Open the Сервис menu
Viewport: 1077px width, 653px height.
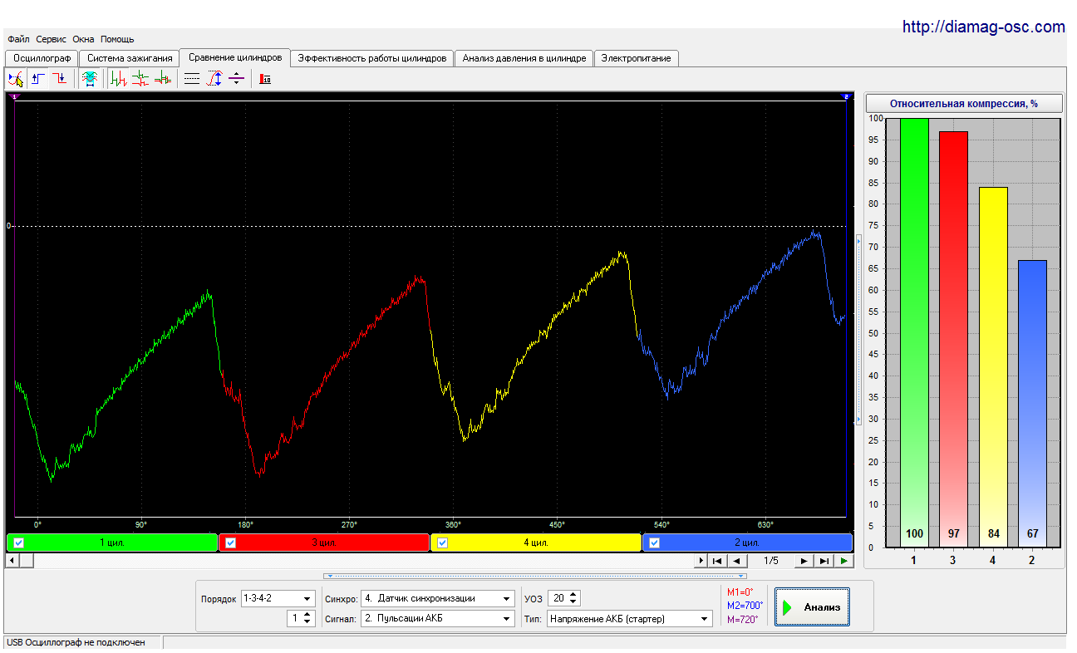52,39
